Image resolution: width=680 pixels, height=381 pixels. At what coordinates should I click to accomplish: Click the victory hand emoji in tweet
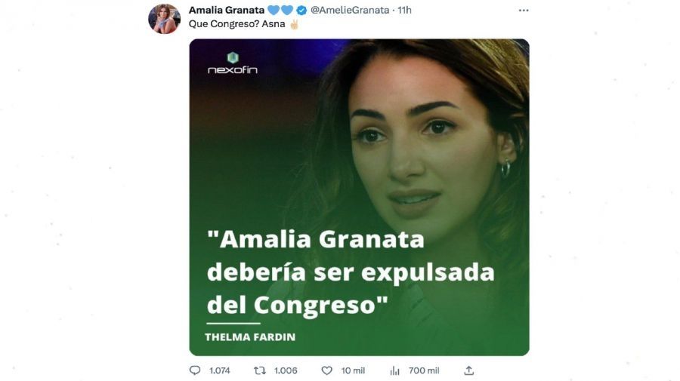(294, 24)
